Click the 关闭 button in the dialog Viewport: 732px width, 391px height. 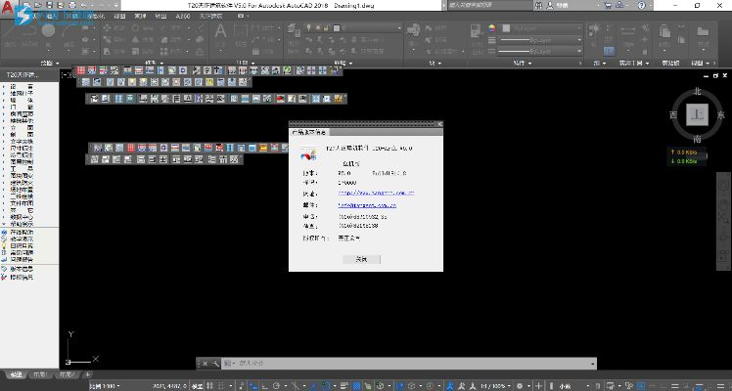tap(361, 258)
